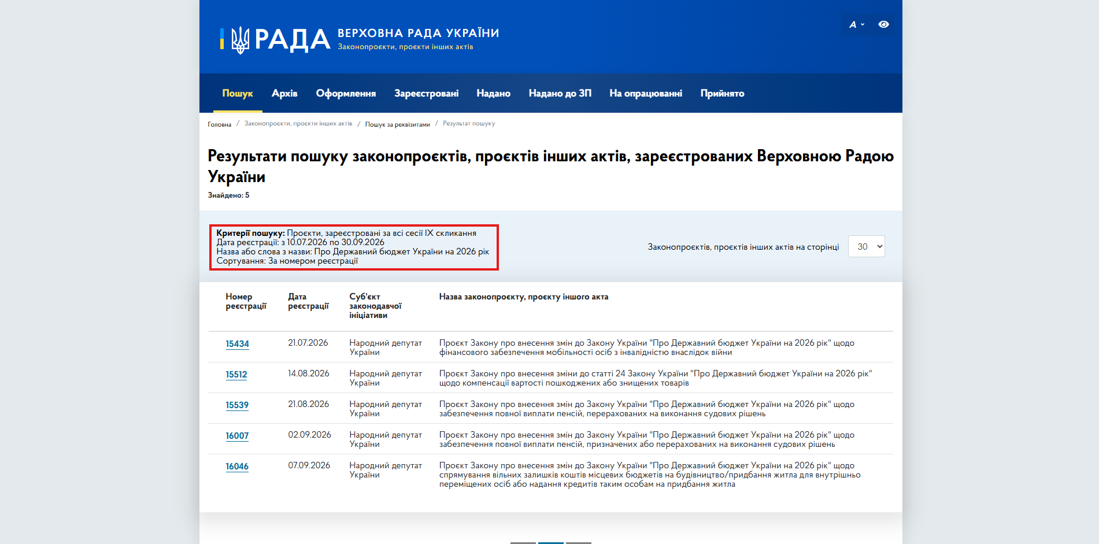Image resolution: width=1099 pixels, height=544 pixels.
Task: Click the date 21.07.2026 cell
Action: click(308, 343)
